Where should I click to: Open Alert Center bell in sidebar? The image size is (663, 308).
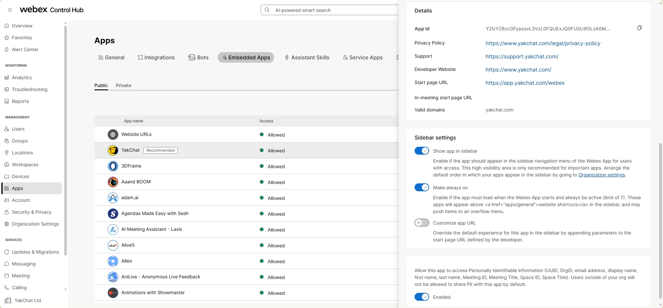(x=7, y=49)
